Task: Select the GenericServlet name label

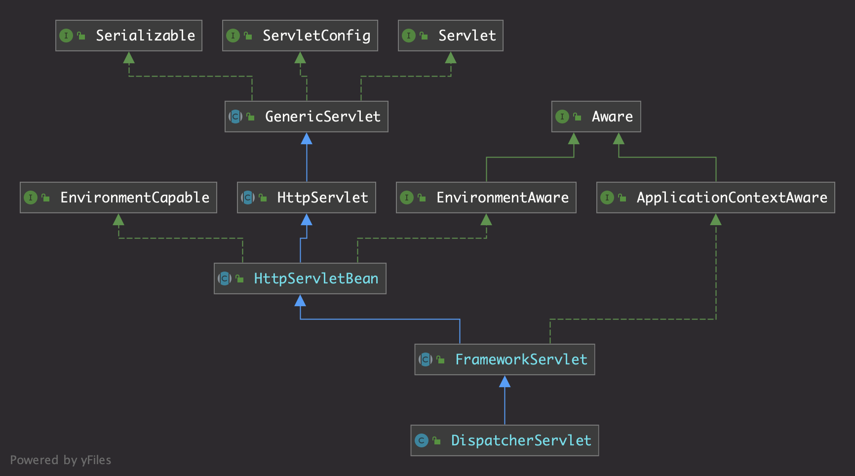Action: (322, 117)
